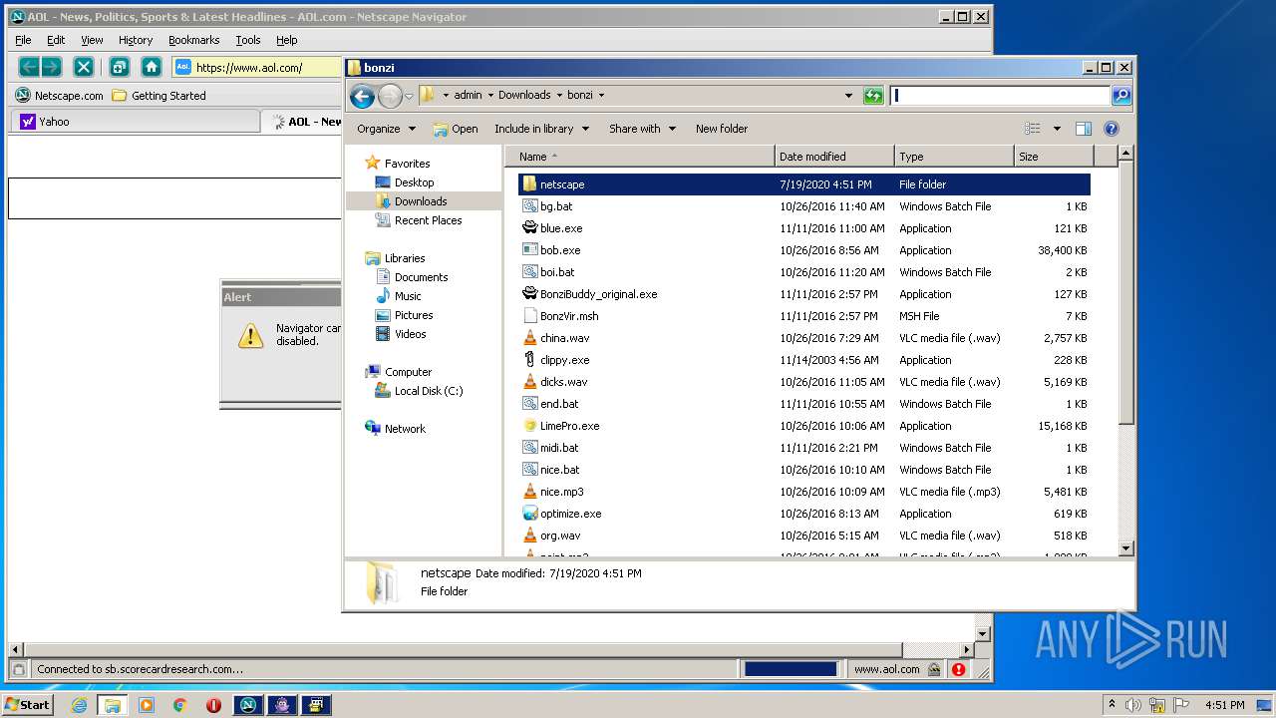Click the Netscape forward arrow button

pos(52,67)
